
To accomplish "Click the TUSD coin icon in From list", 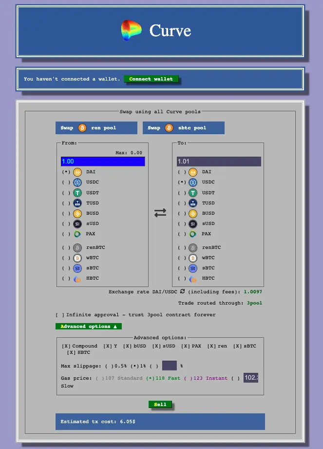I will [x=77, y=203].
